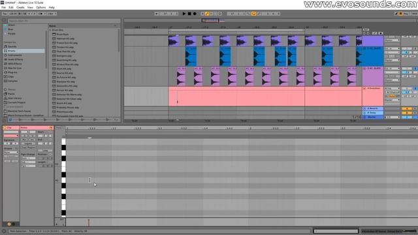Select Drum Rack in browser list
Screen dimensions: 418x235
[63, 35]
